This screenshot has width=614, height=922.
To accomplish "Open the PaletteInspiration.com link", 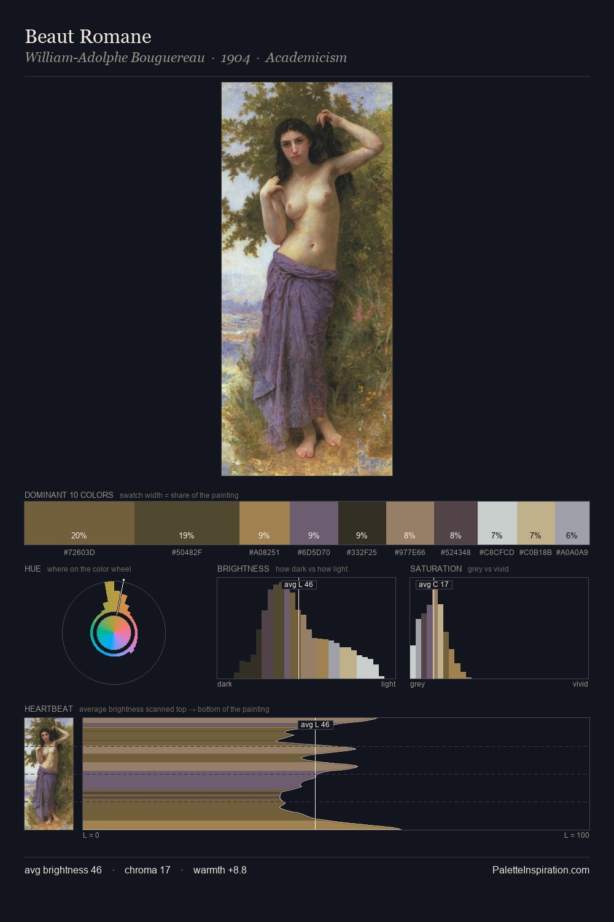I will tap(541, 870).
